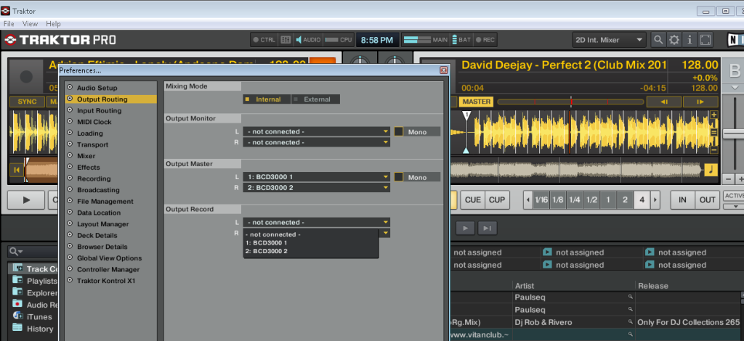Image resolution: width=744 pixels, height=341 pixels.
Task: Click the deck B CUP button
Action: click(x=497, y=200)
